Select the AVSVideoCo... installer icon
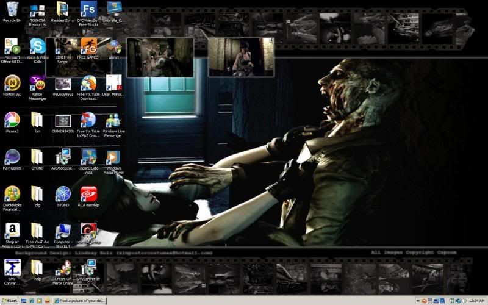Image resolution: width=488 pixels, height=305 pixels. 63,160
